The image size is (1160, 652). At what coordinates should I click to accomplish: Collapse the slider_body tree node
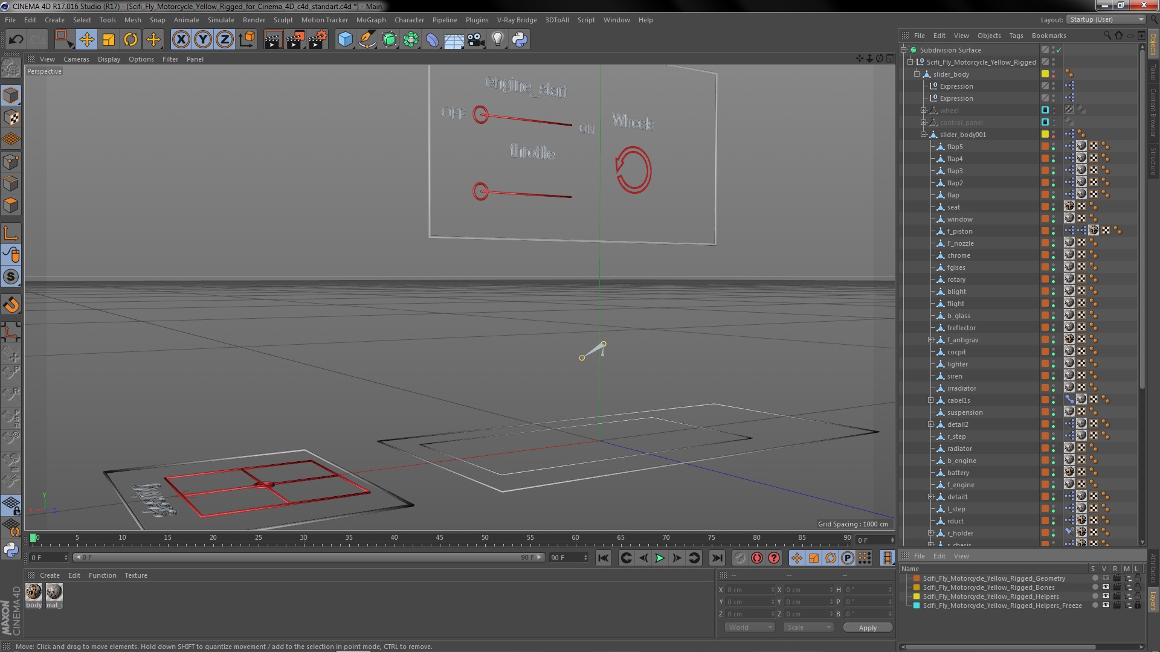(917, 74)
